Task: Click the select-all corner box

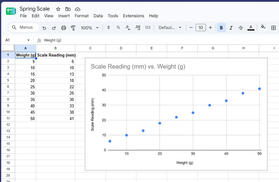Action: (8, 48)
